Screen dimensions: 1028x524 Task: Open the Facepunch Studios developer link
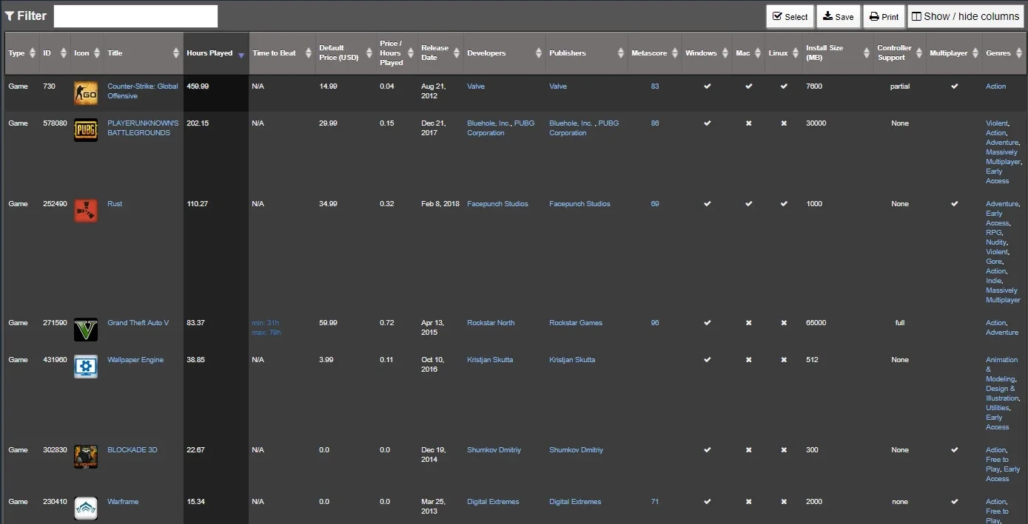[x=497, y=204]
